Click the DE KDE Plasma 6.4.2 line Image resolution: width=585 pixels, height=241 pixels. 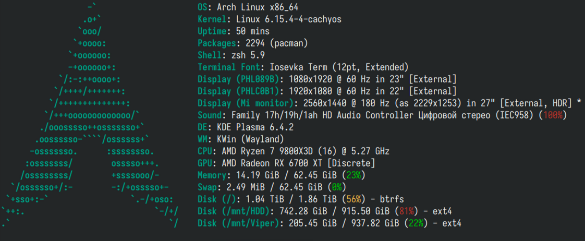pos(246,127)
